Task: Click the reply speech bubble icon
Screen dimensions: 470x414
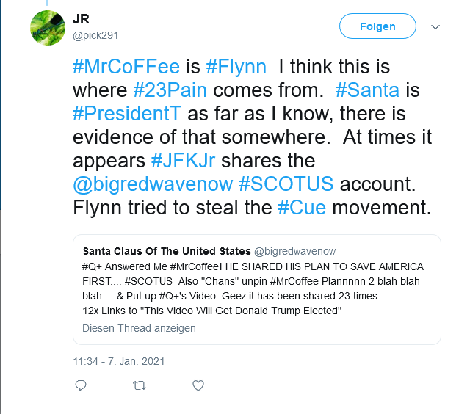Action: tap(81, 385)
